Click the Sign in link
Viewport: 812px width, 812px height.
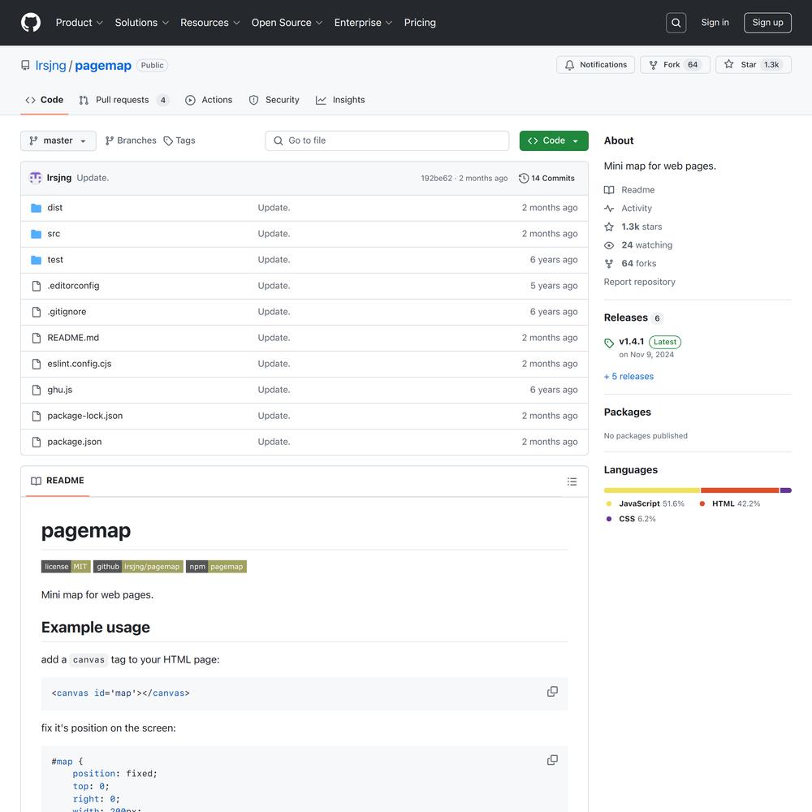click(715, 23)
